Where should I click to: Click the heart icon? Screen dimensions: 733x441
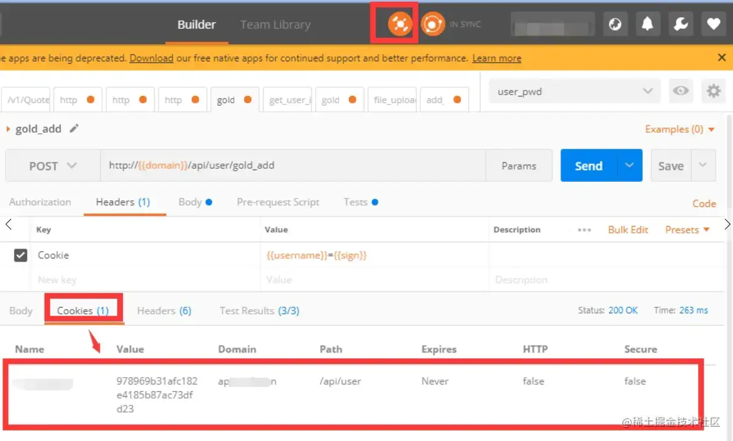point(713,24)
